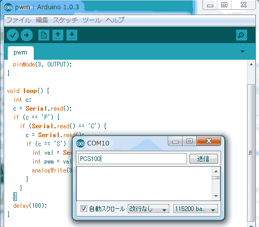Click the Open sketch up-arrow icon
The image size is (259, 227).
point(58,35)
